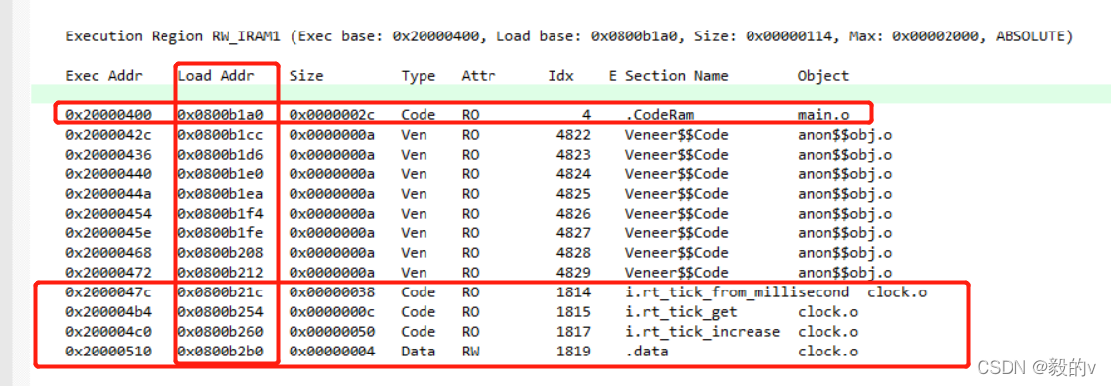Select exec address 0x20000436

click(x=109, y=154)
